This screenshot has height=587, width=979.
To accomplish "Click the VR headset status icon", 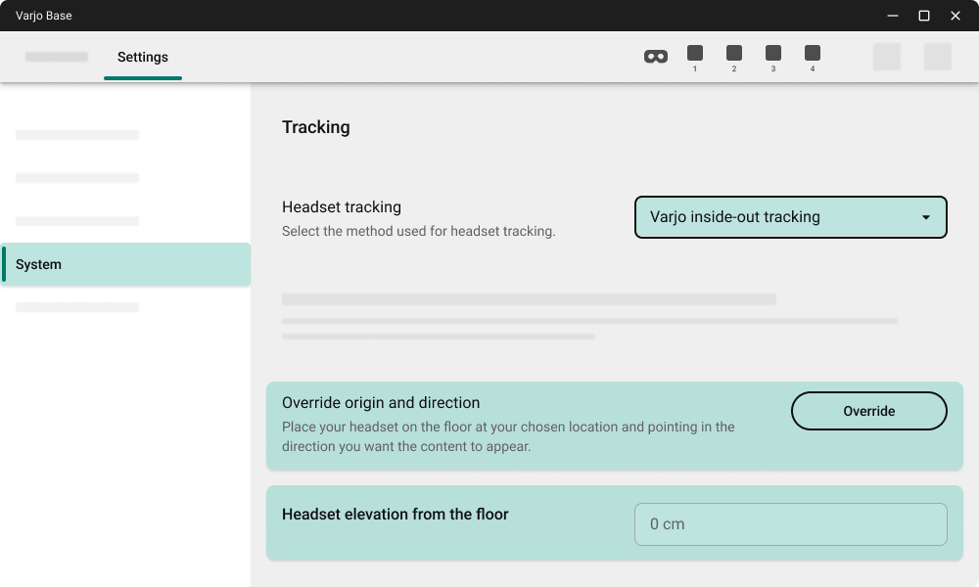I will click(655, 57).
